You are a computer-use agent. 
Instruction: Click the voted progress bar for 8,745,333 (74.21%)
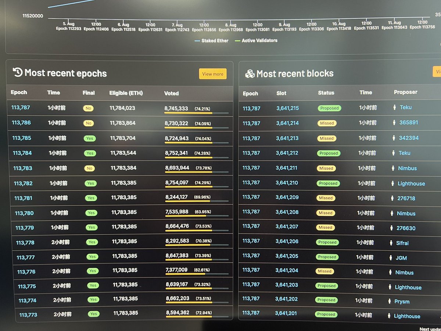click(x=196, y=113)
